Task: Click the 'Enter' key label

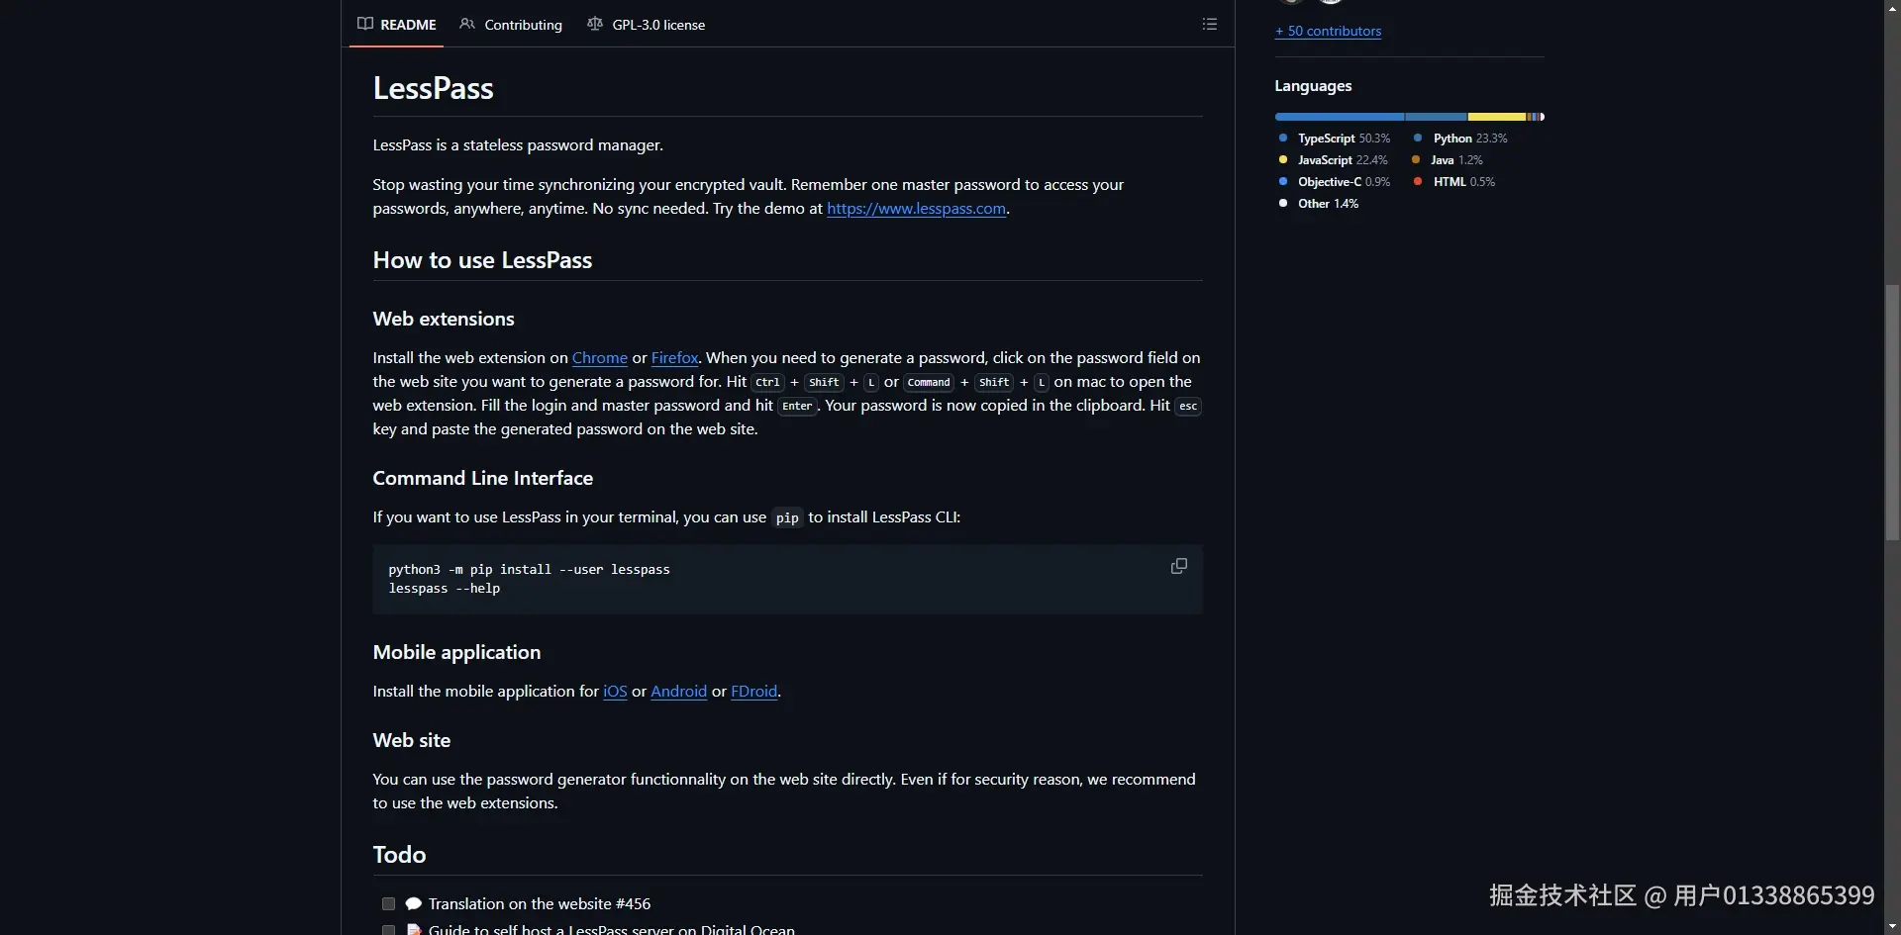Action: click(x=797, y=406)
